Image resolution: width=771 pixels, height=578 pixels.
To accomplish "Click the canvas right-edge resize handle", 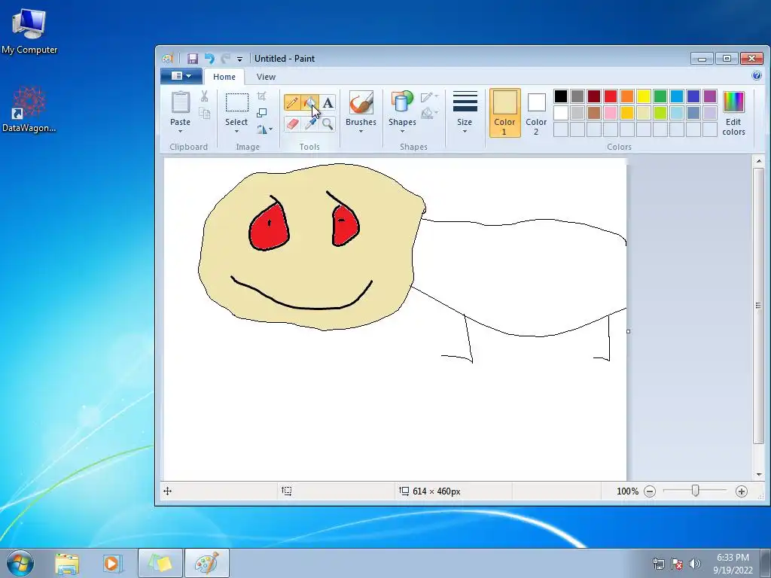I will coord(629,331).
